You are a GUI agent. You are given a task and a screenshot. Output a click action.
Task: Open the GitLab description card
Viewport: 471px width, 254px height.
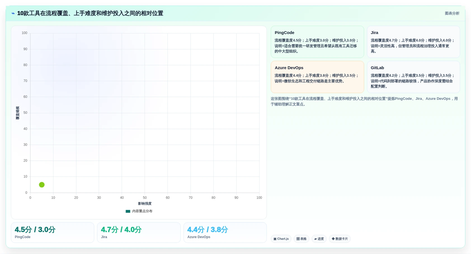413,77
